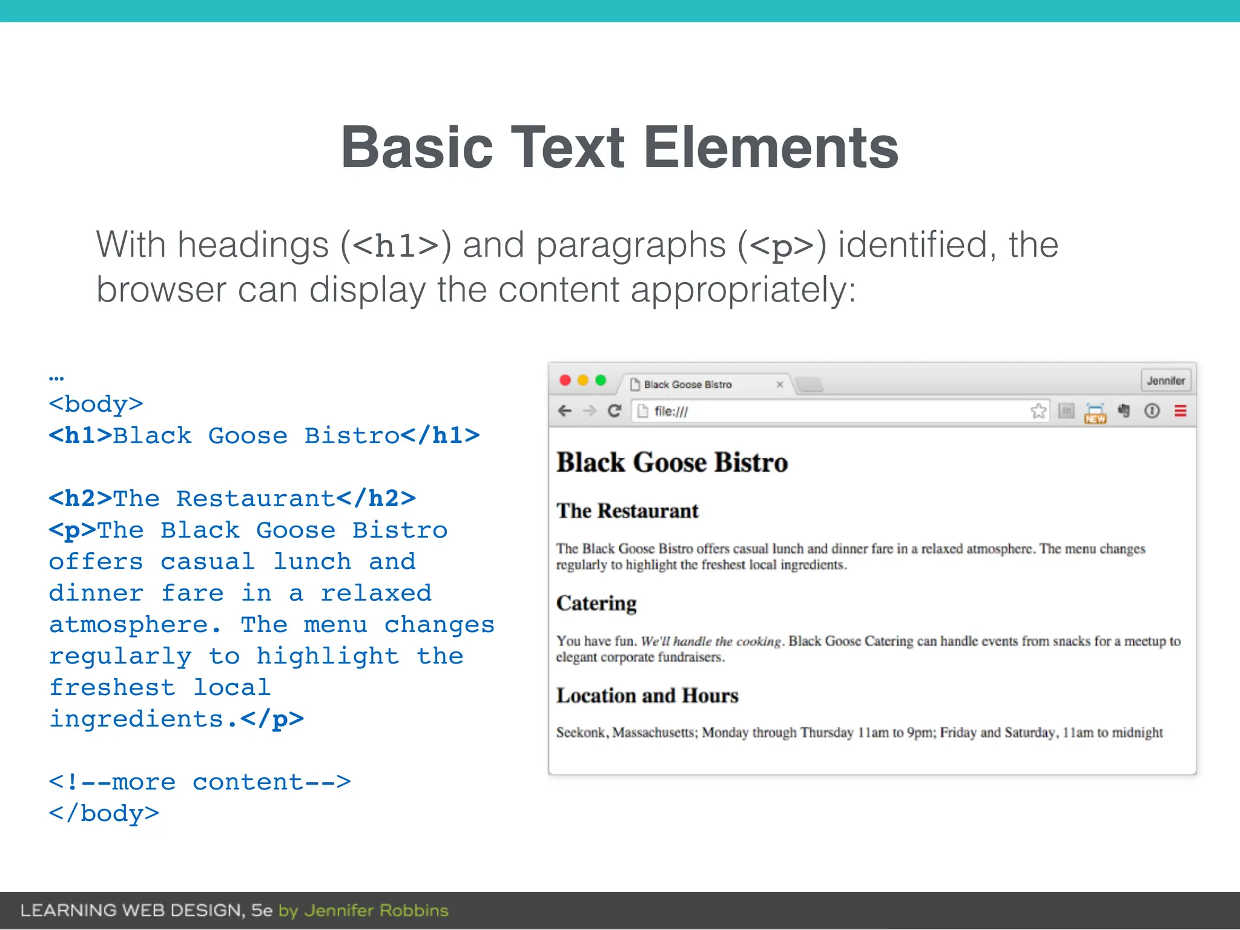The height and width of the screenshot is (930, 1240).
Task: Click the 'Basic Text Elements' slide title
Action: (x=620, y=147)
